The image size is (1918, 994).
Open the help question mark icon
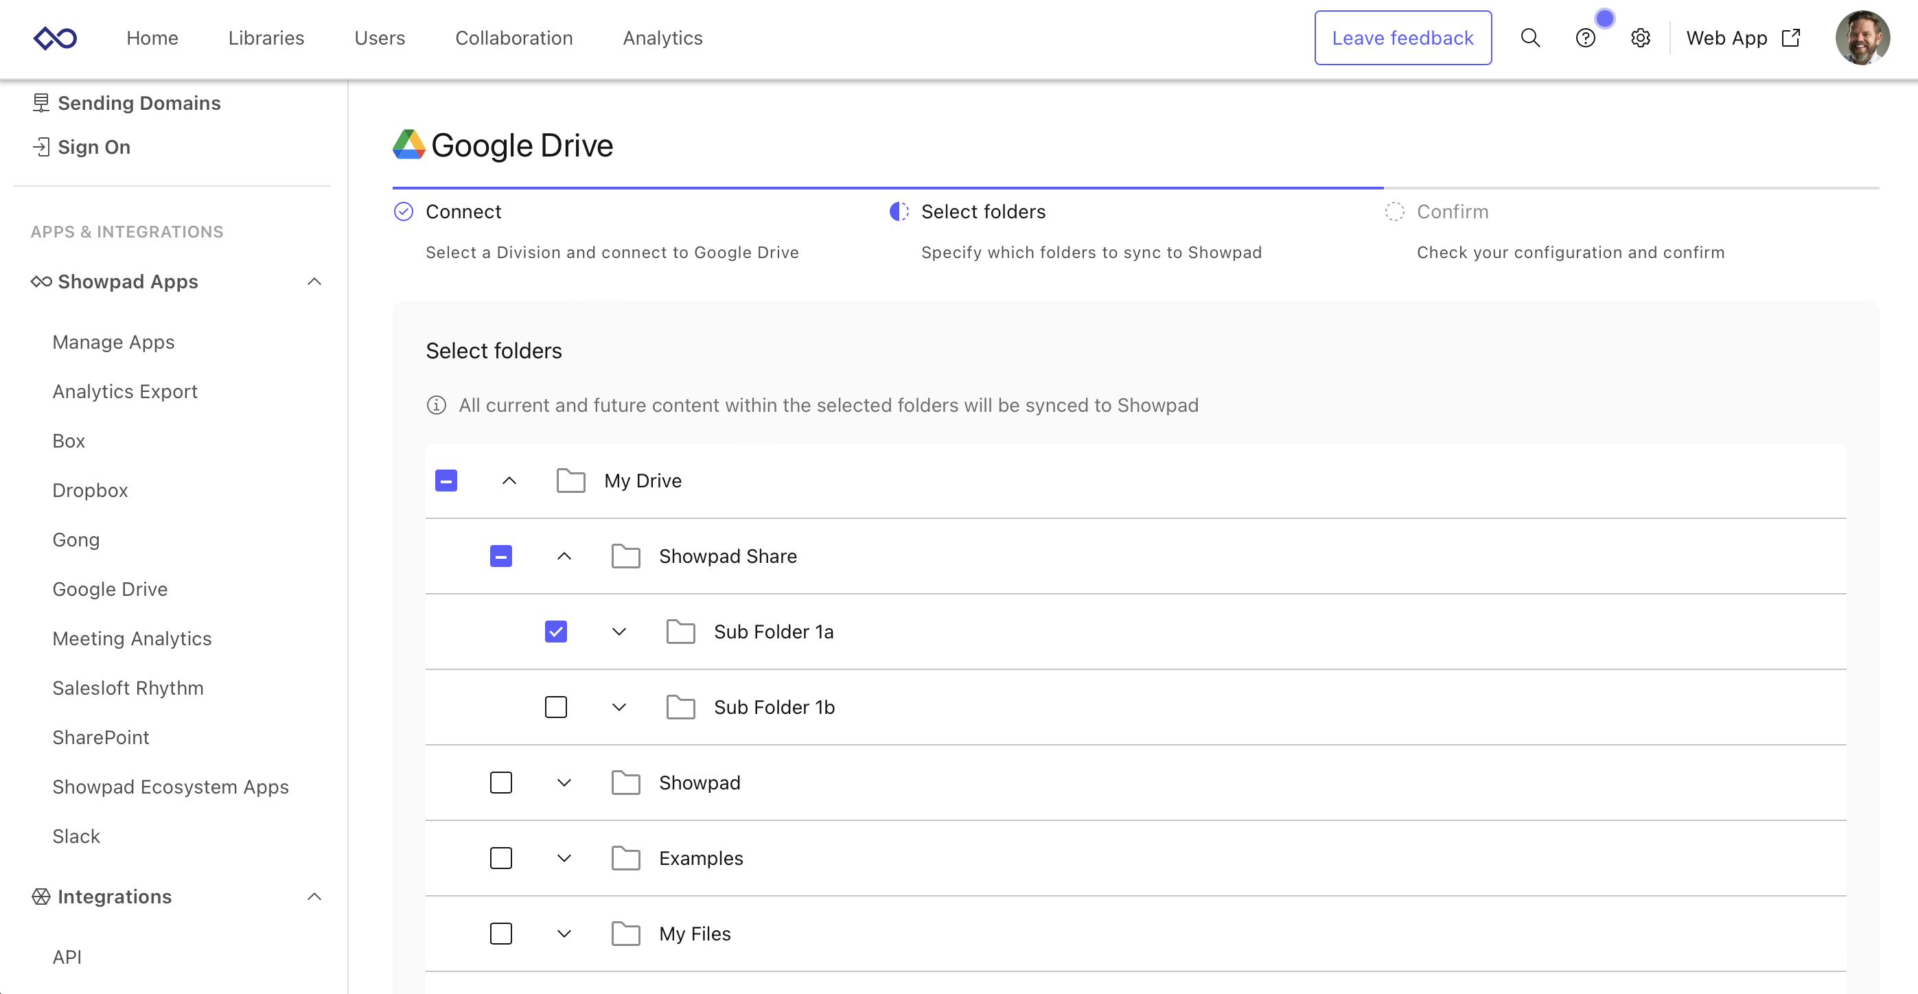[1585, 38]
